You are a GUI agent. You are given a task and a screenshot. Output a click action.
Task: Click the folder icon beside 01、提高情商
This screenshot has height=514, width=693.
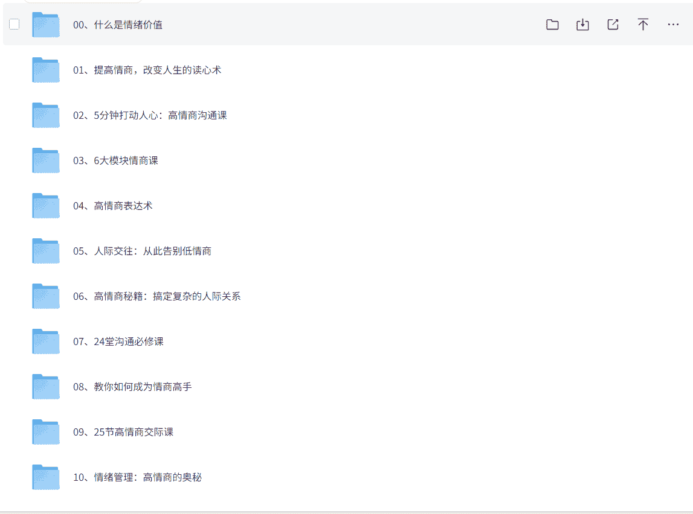[46, 70]
